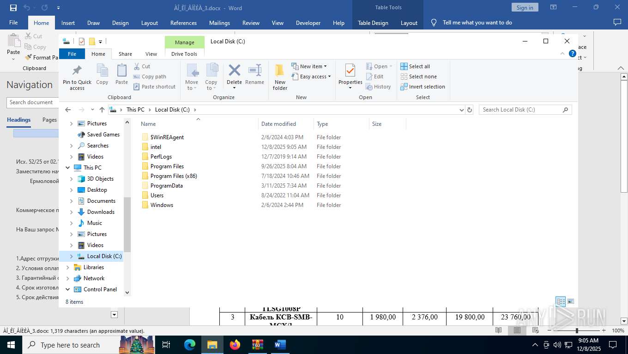Open Recent locations dropdown arrow

pyautogui.click(x=93, y=110)
